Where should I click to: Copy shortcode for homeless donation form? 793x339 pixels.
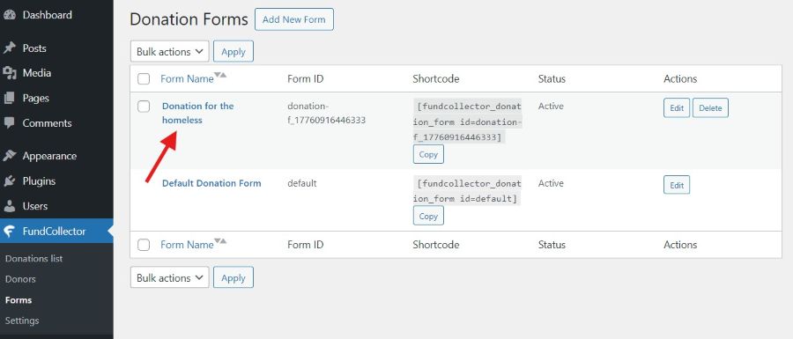pos(428,155)
